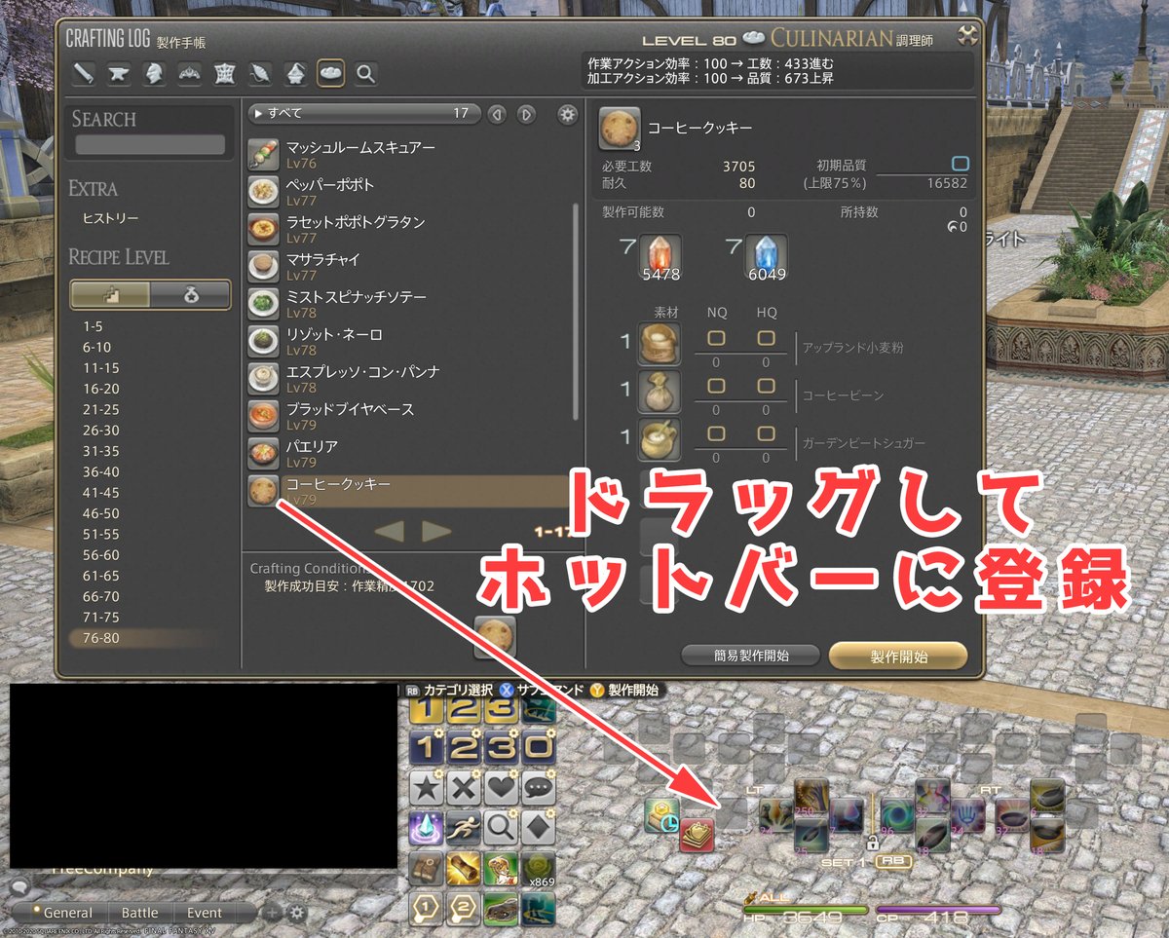Go to previous category with left arrow button
Viewport: 1169px width, 938px height.
pos(497,114)
